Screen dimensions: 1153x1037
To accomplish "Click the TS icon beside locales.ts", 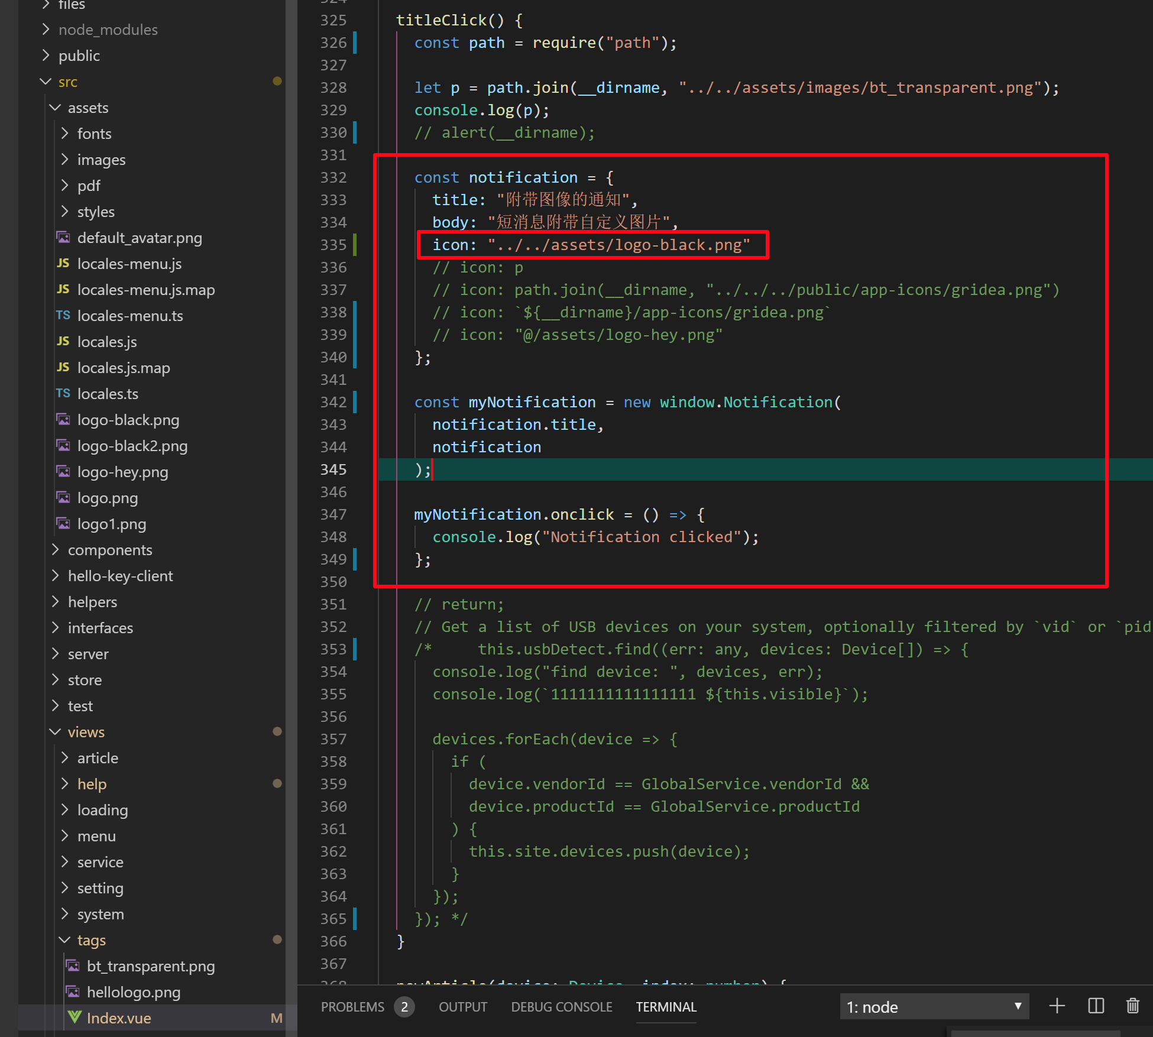I will point(63,393).
